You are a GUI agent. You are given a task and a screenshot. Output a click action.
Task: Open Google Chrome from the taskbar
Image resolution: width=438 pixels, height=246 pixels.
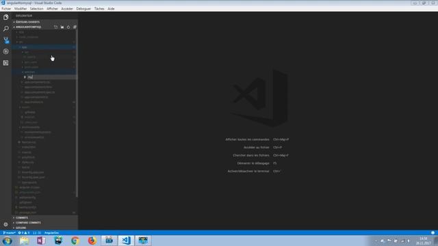click(75, 241)
